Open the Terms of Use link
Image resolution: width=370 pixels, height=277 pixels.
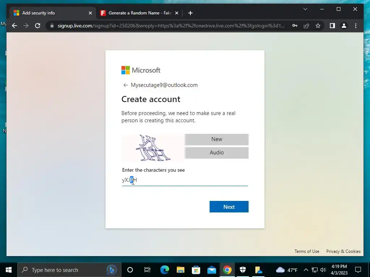307,251
